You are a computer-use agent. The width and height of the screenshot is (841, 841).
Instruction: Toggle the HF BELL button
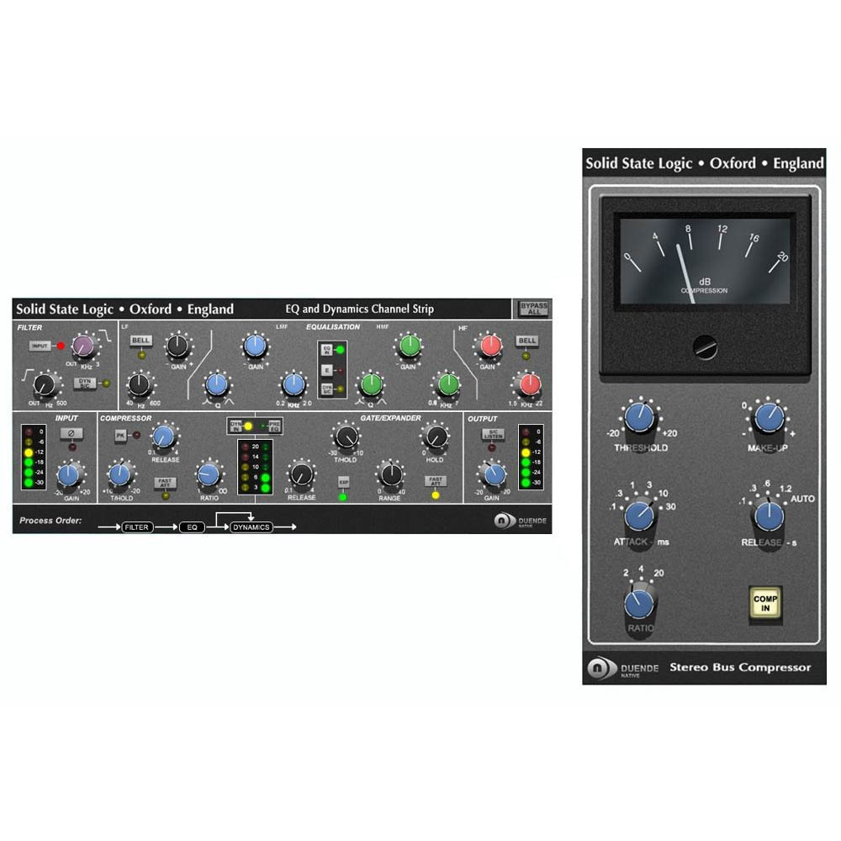pos(526,341)
